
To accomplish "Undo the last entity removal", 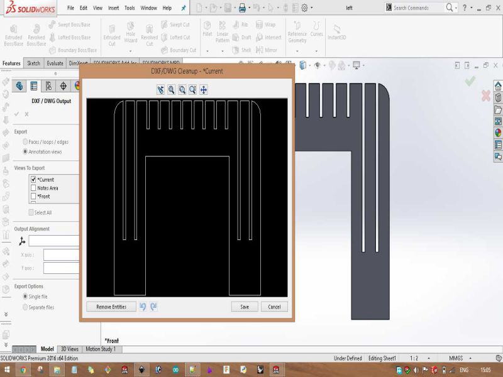I will point(143,307).
